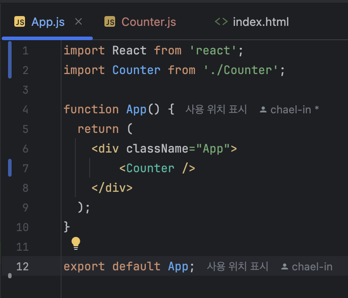Click the 'export' keyword on line 12
This screenshot has width=348, height=298.
click(x=84, y=266)
